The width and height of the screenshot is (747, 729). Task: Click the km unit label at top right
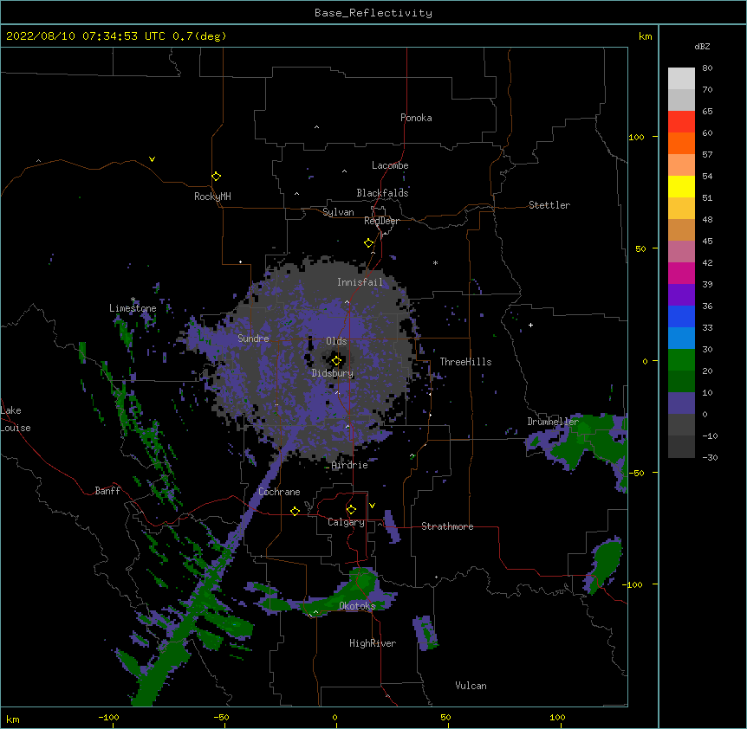pos(645,36)
